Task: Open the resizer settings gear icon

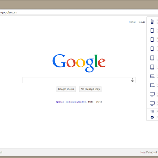Action: (x=152, y=117)
